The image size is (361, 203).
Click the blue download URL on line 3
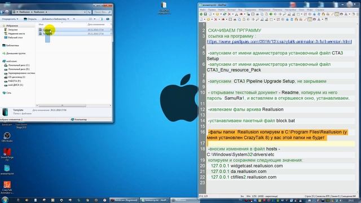pos(279,42)
